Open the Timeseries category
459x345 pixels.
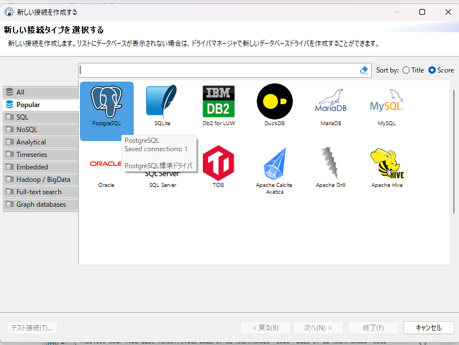point(41,155)
